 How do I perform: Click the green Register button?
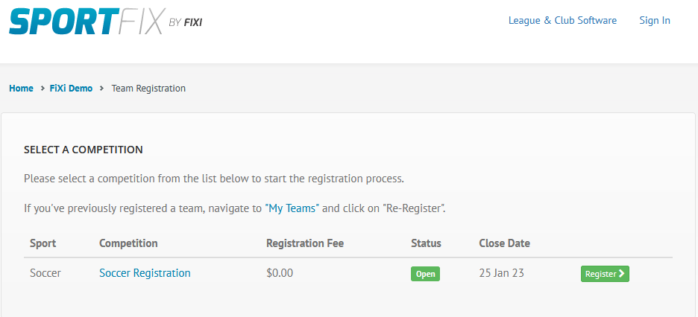[x=605, y=274]
